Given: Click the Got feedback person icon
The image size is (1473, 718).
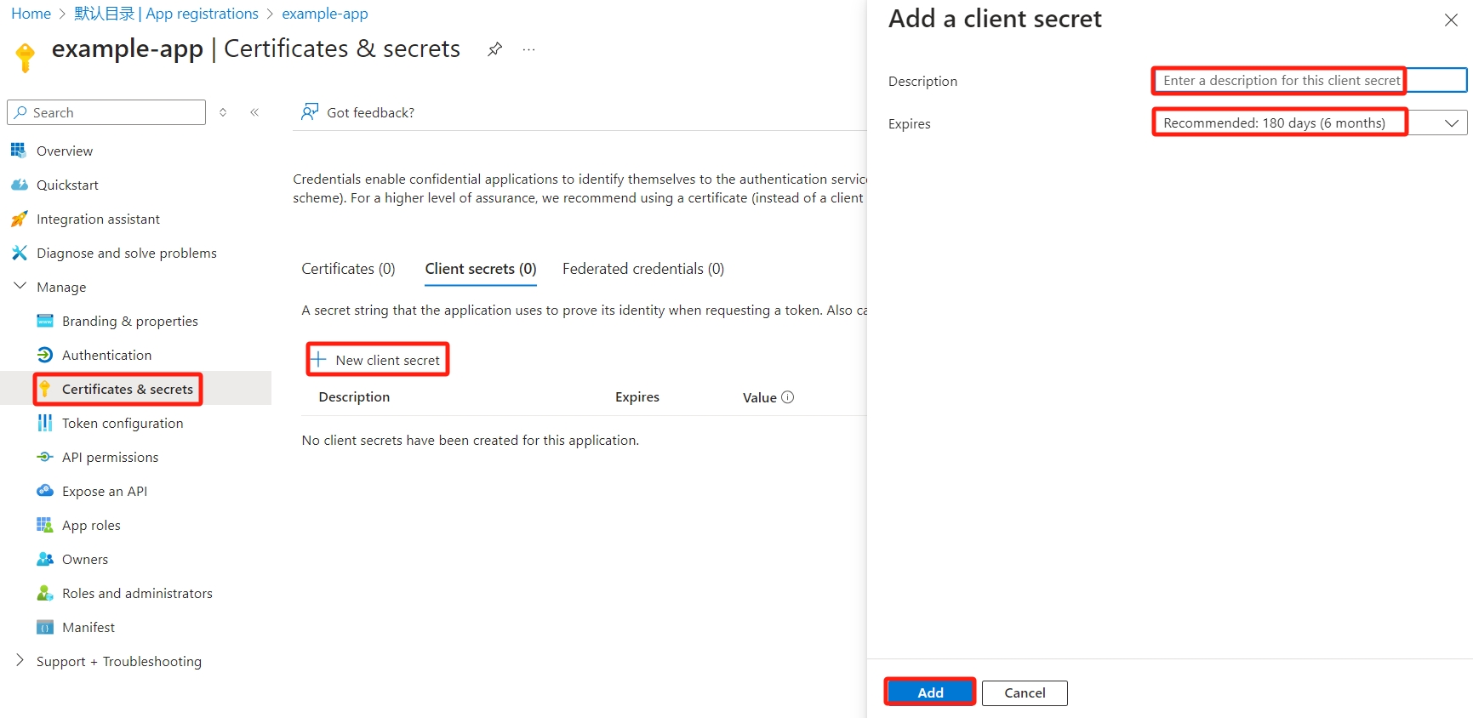Looking at the screenshot, I should click(310, 112).
